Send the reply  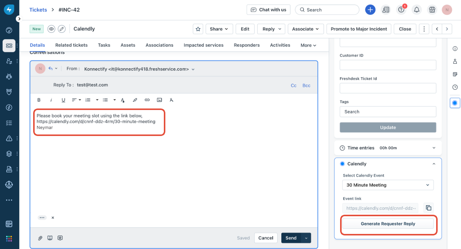coord(291,238)
